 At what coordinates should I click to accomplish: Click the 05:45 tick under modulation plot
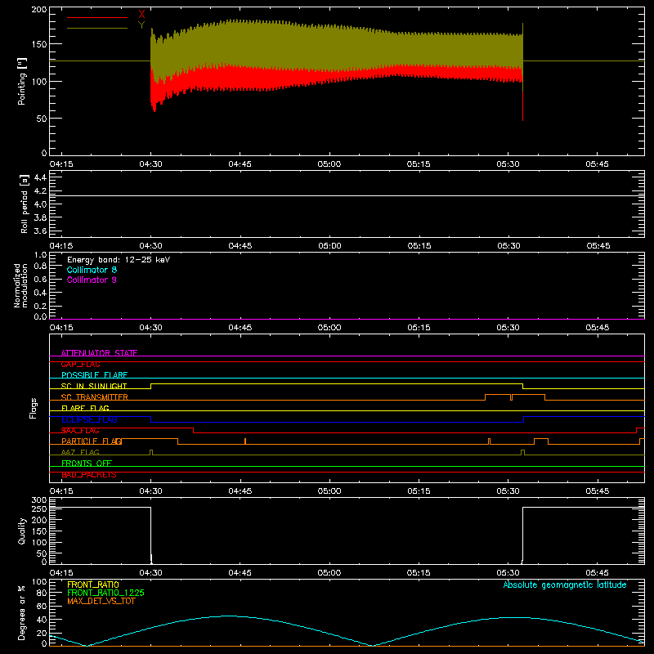point(598,328)
